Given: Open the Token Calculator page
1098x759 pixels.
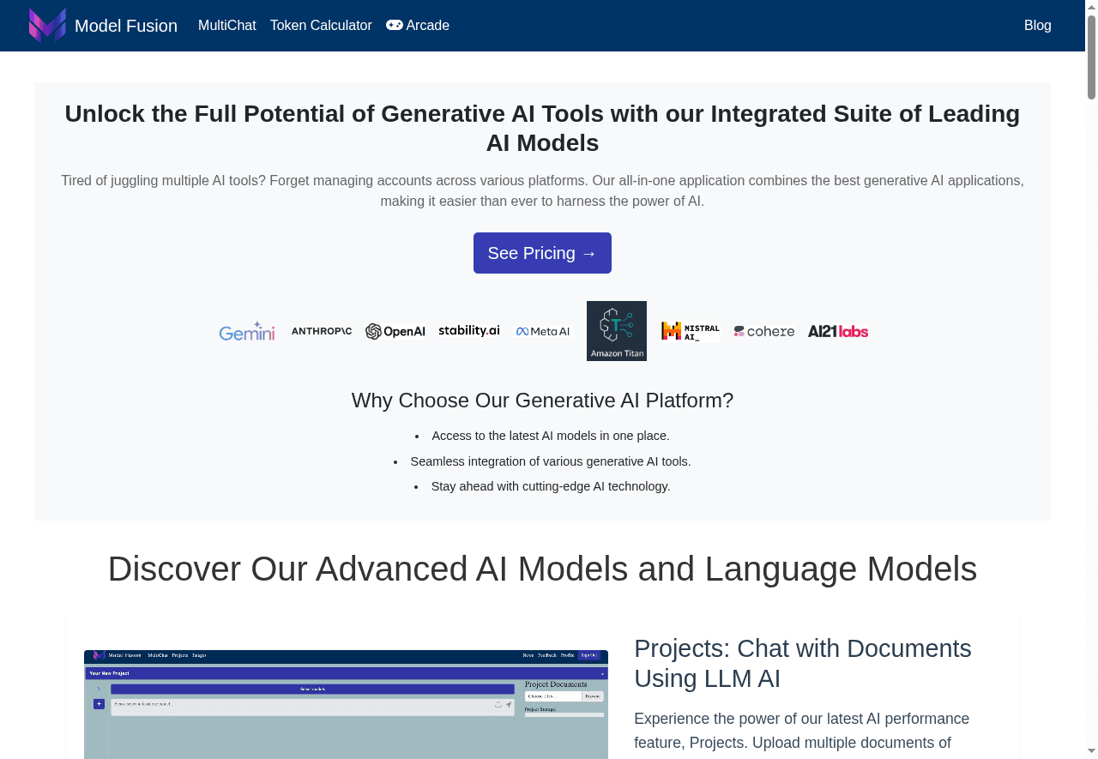Looking at the screenshot, I should (x=321, y=25).
